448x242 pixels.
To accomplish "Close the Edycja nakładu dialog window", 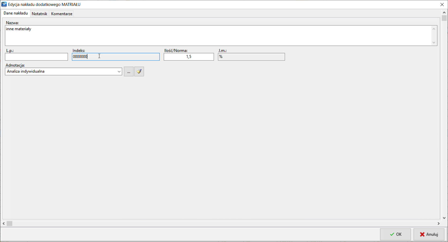I will [442, 5].
